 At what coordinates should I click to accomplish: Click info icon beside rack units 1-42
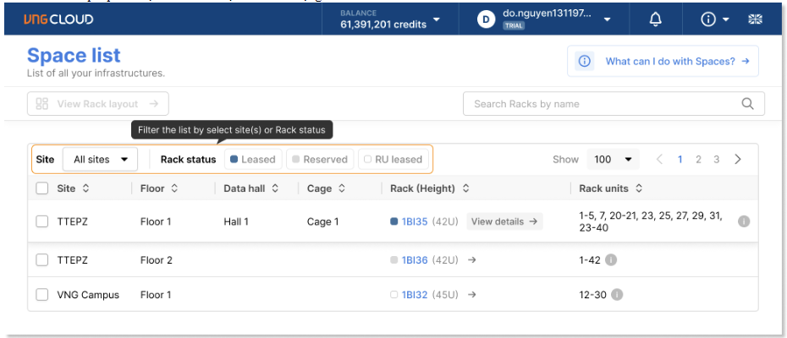pyautogui.click(x=610, y=260)
